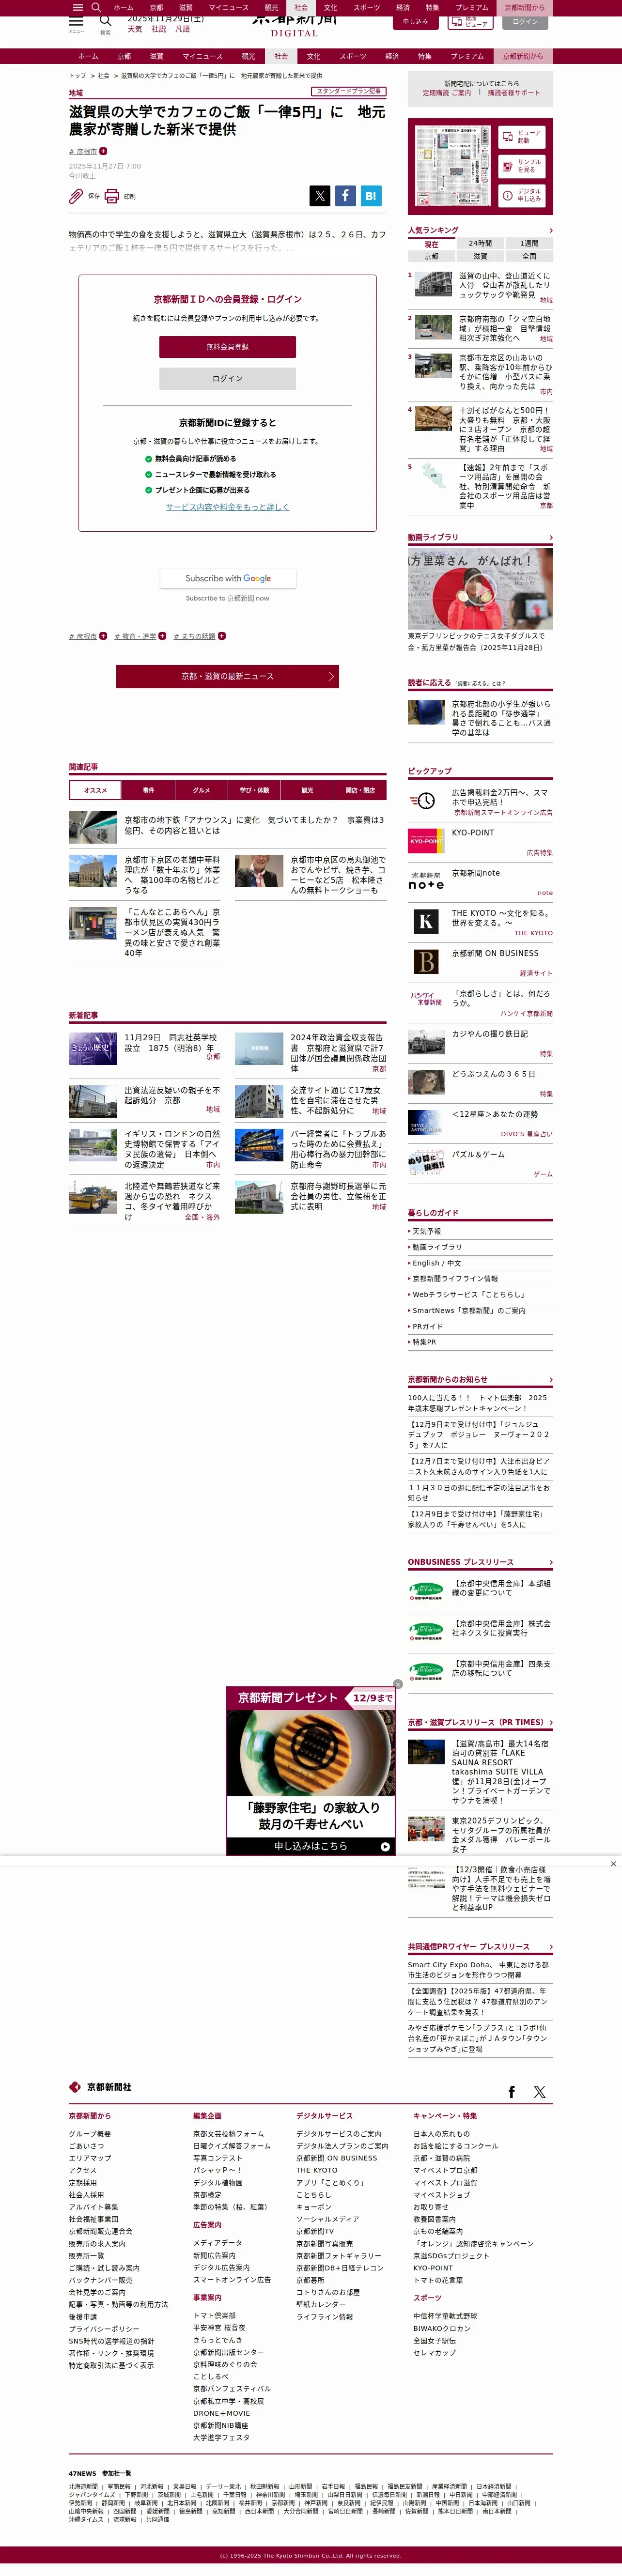Share the article on X
This screenshot has height=2576, width=622.
click(320, 196)
